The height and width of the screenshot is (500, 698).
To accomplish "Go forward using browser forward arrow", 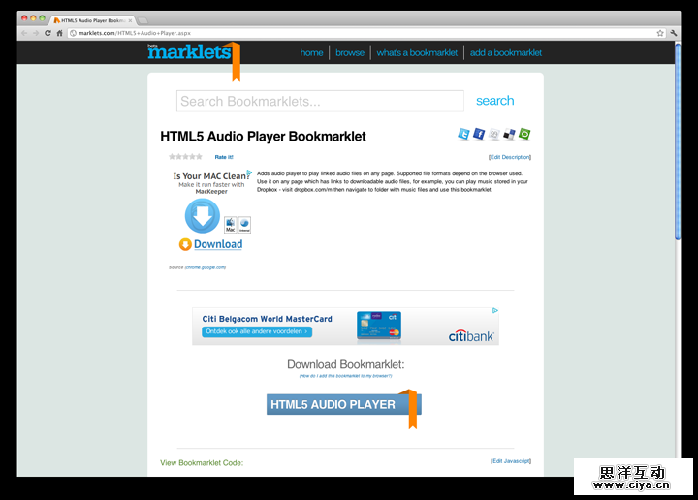I will click(36, 33).
